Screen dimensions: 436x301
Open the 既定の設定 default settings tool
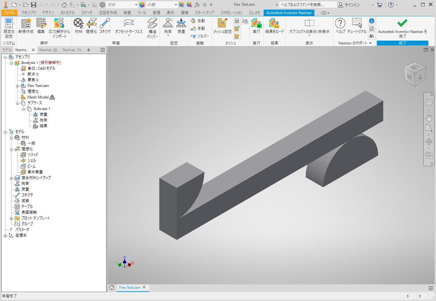coord(9,28)
